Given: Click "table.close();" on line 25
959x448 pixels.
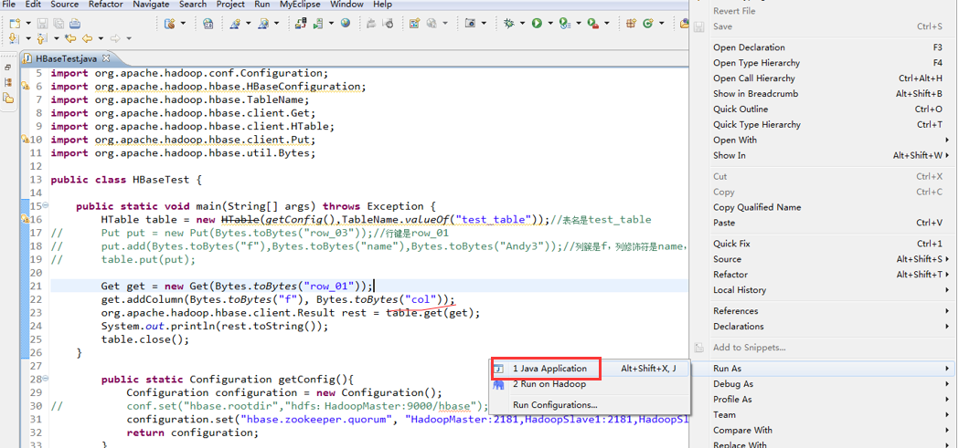Looking at the screenshot, I should tap(145, 339).
